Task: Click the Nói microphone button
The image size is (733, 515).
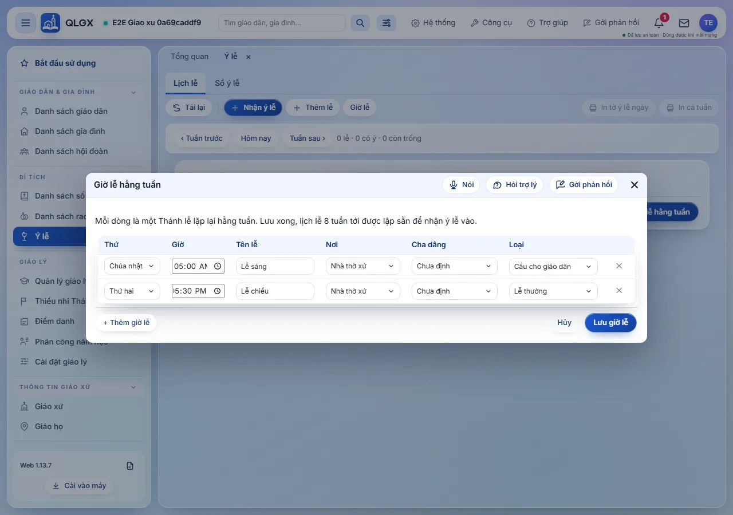Action: coord(462,185)
